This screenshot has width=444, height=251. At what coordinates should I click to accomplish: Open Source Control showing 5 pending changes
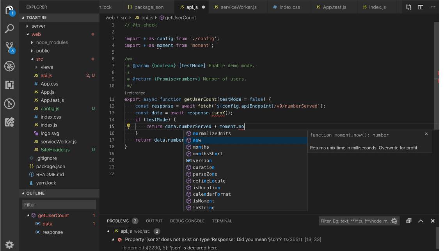9,47
